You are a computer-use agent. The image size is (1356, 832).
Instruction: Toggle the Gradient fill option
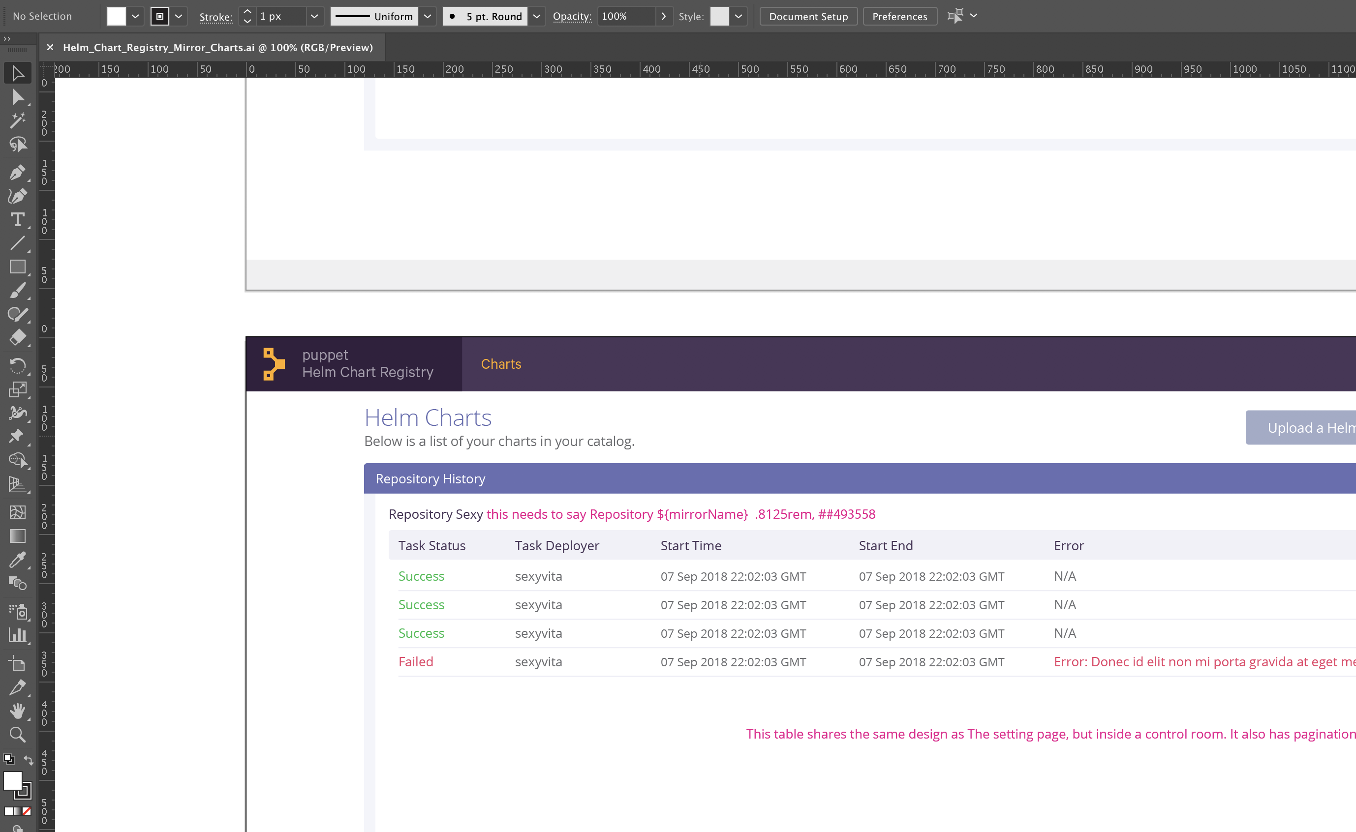coord(17,811)
